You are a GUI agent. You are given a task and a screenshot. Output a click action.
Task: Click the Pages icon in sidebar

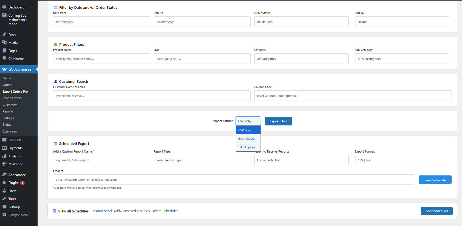pos(4,51)
